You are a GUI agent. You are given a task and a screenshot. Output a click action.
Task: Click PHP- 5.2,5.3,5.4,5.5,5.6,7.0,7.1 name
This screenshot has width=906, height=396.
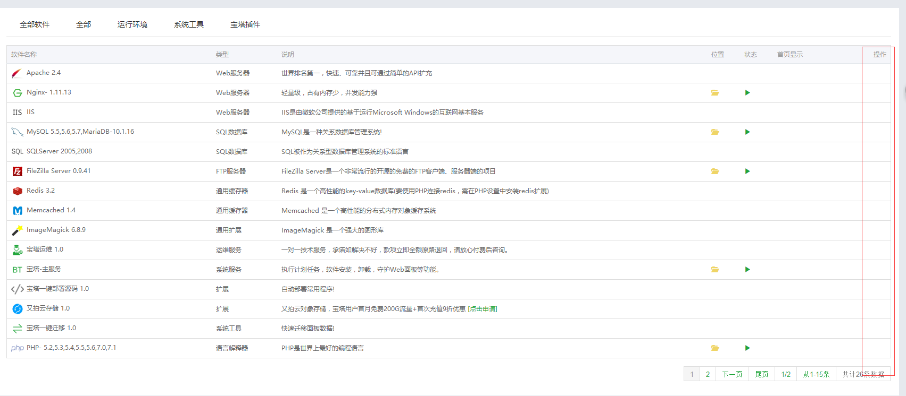(x=71, y=348)
